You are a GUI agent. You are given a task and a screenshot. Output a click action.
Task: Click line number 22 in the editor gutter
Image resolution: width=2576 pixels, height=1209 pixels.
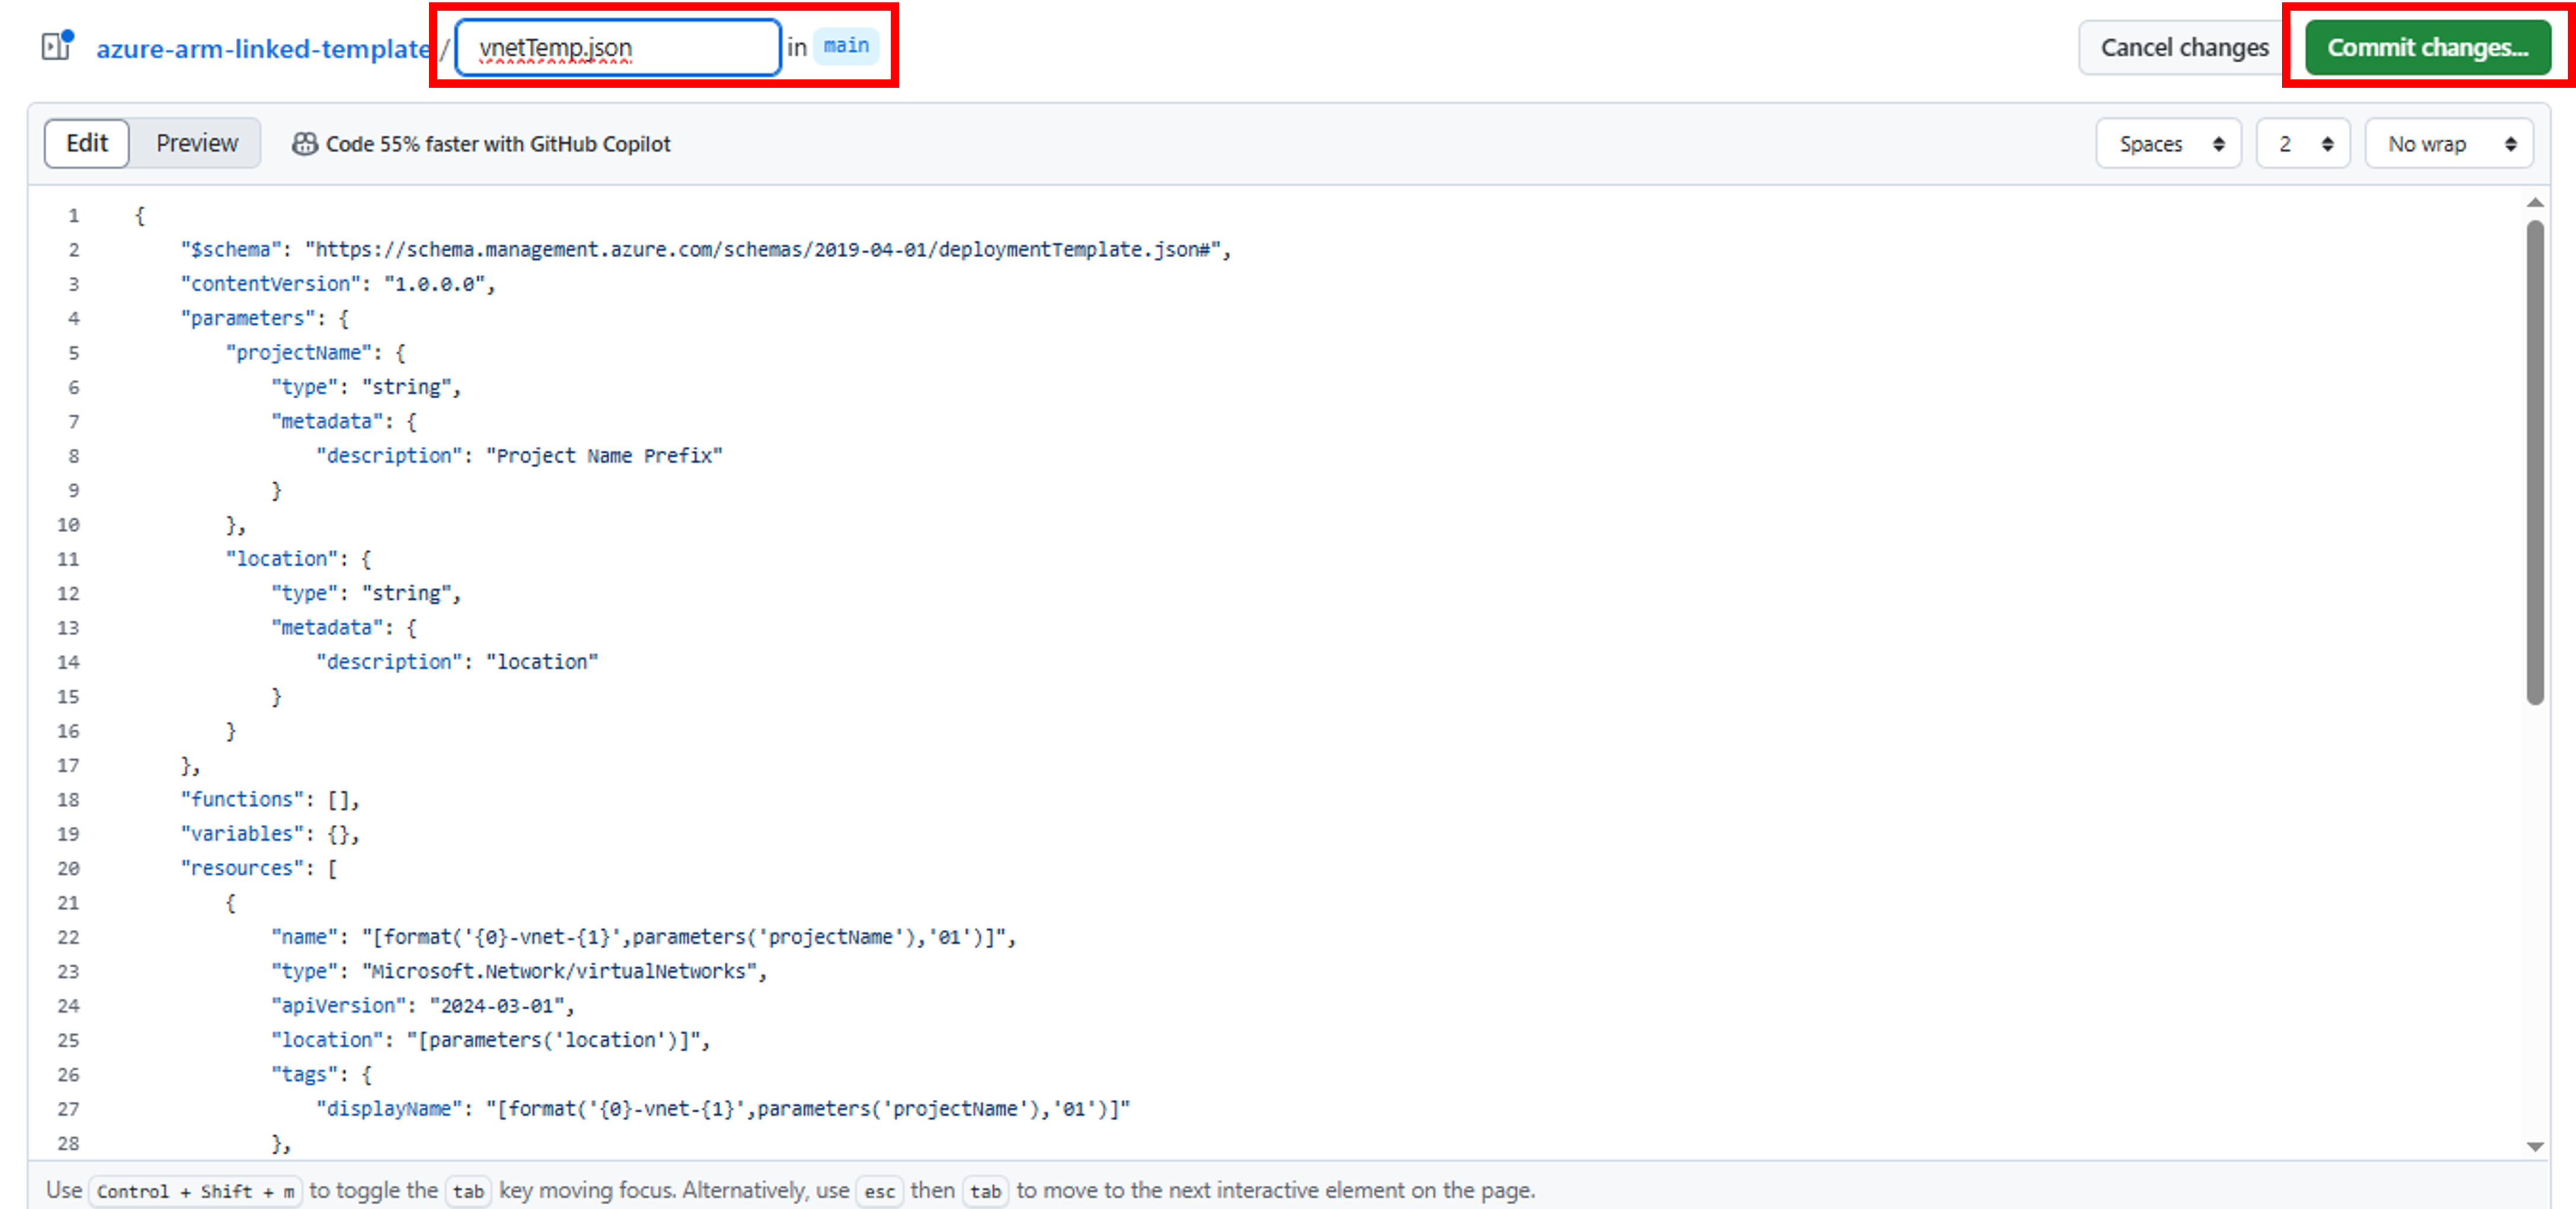coord(68,937)
